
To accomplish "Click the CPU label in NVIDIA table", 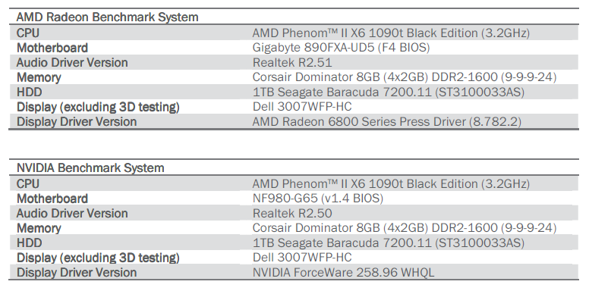I will pos(28,183).
